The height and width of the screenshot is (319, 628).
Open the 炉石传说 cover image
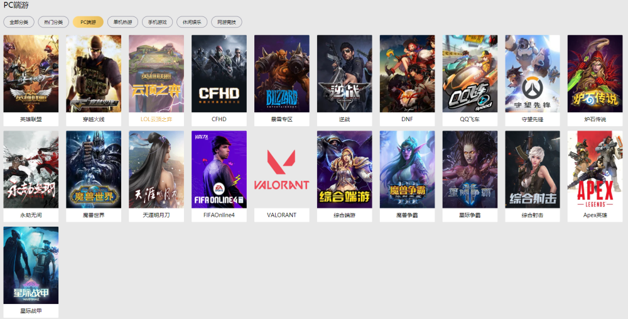pyautogui.click(x=595, y=73)
